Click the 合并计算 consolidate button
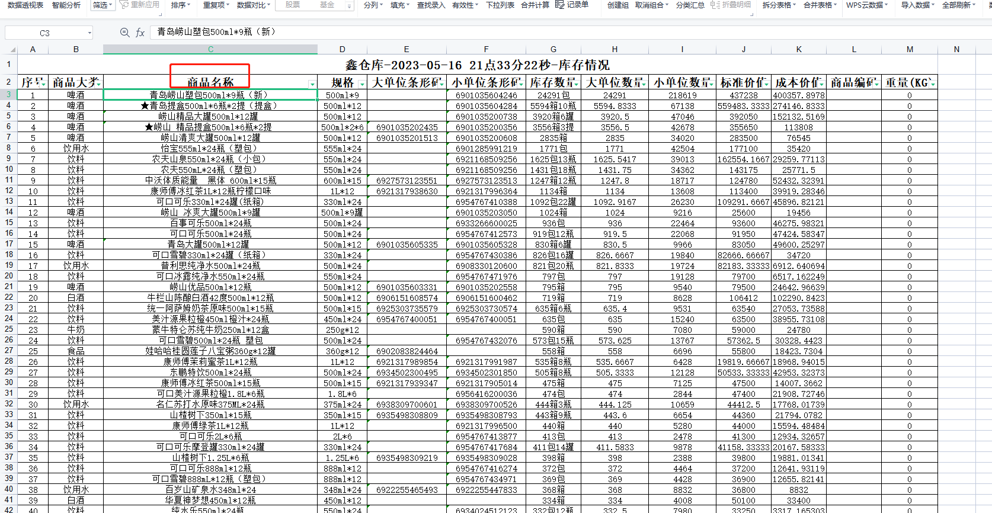The image size is (992, 513). pos(535,5)
